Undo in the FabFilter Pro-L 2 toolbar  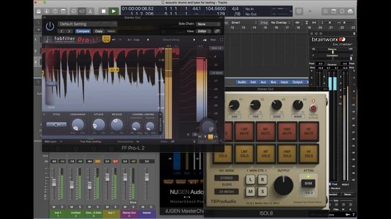click(114, 40)
